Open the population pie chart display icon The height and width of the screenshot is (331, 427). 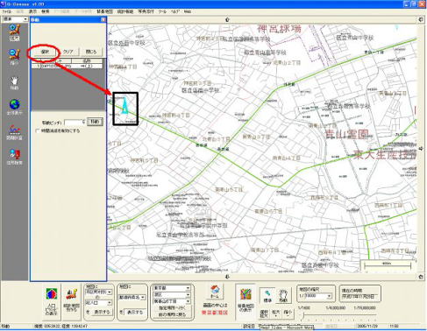pyautogui.click(x=52, y=301)
